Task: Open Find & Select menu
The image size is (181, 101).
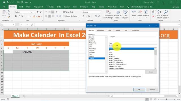Action: coord(166,14)
